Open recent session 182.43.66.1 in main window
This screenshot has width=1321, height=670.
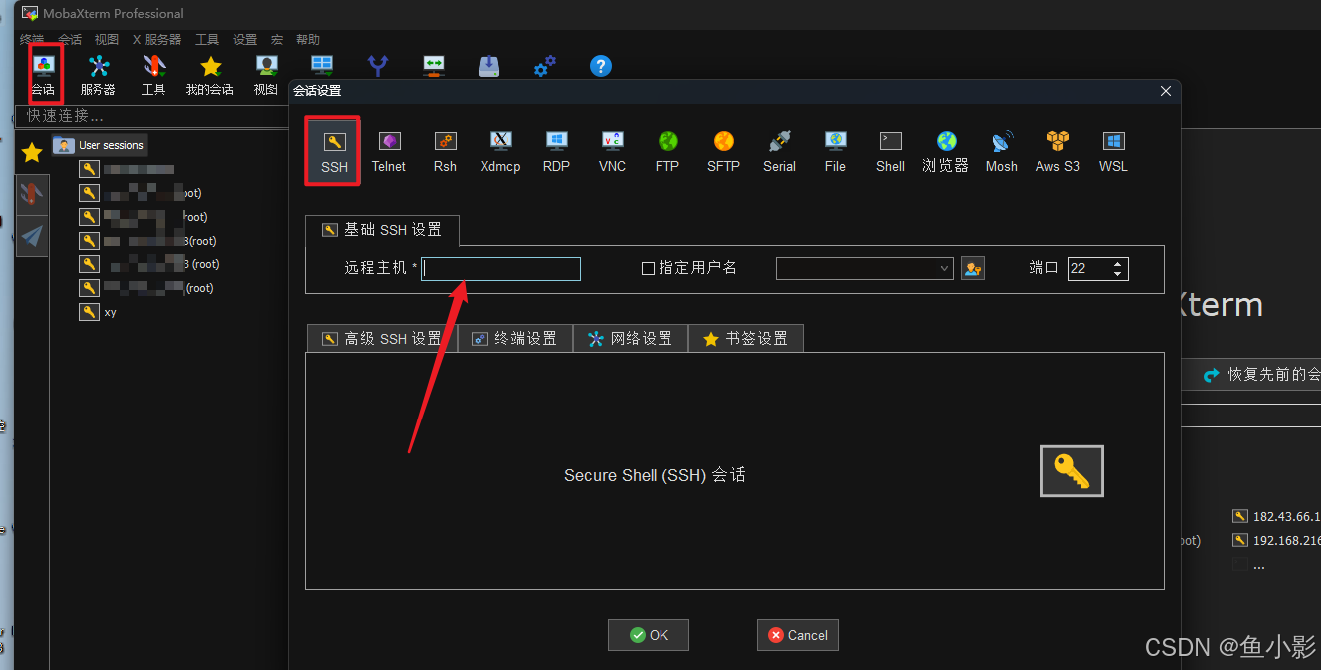(x=1276, y=516)
